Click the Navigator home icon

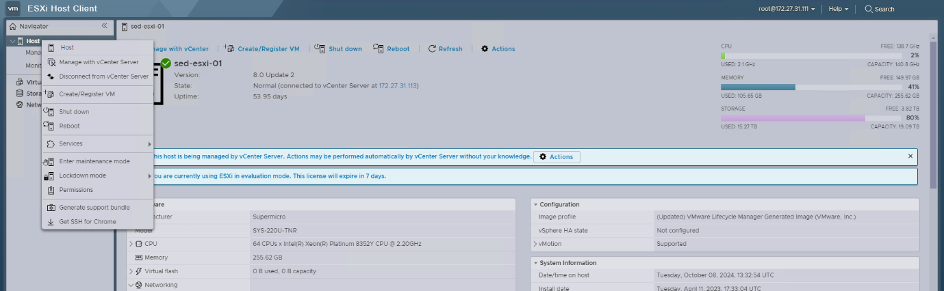point(13,26)
